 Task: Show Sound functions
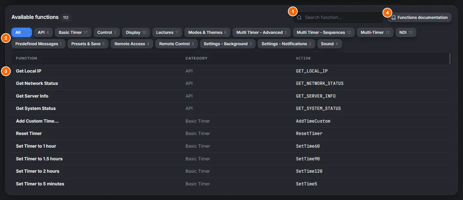pyautogui.click(x=329, y=44)
